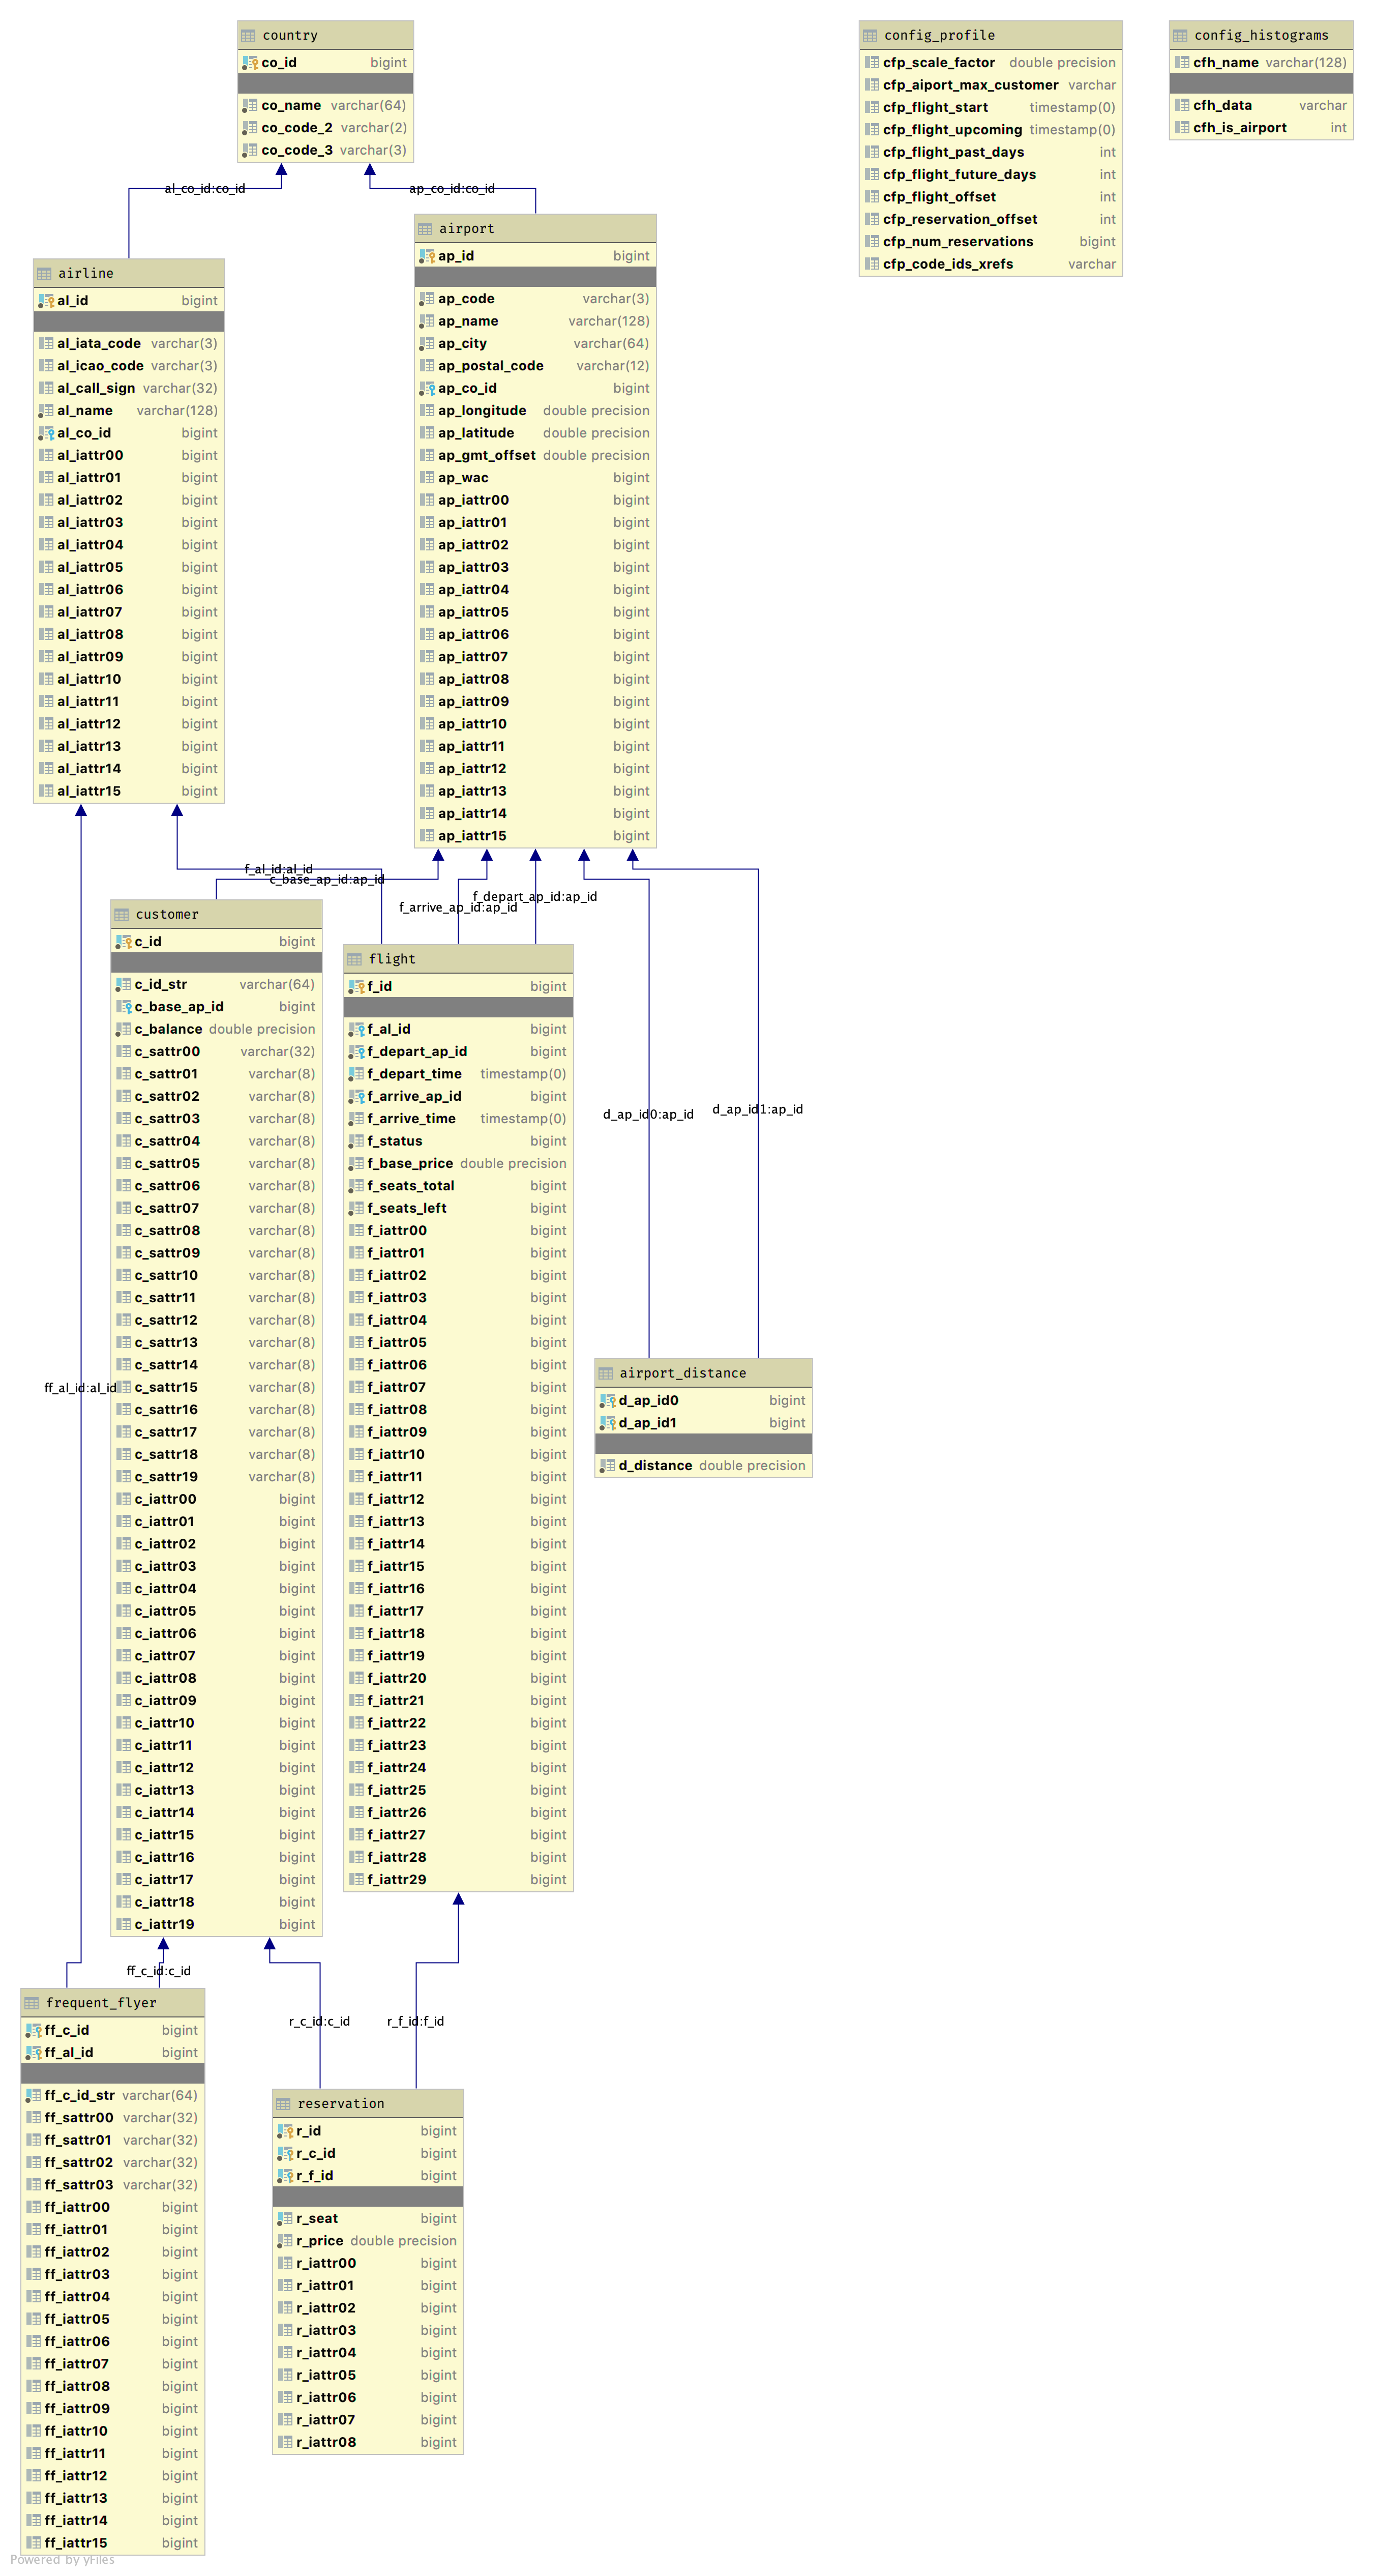
Task: Click the key icon next to d_ap_id0
Action: click(x=607, y=1401)
